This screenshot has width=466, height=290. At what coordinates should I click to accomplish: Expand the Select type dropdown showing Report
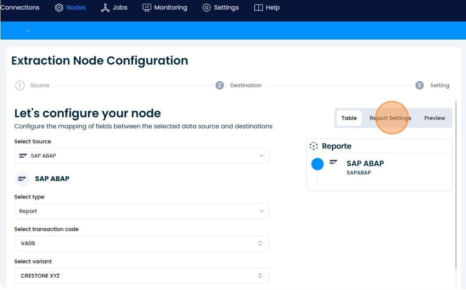142,211
